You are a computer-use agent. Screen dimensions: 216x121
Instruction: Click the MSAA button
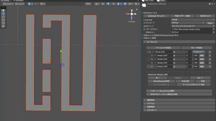click(88, 4)
